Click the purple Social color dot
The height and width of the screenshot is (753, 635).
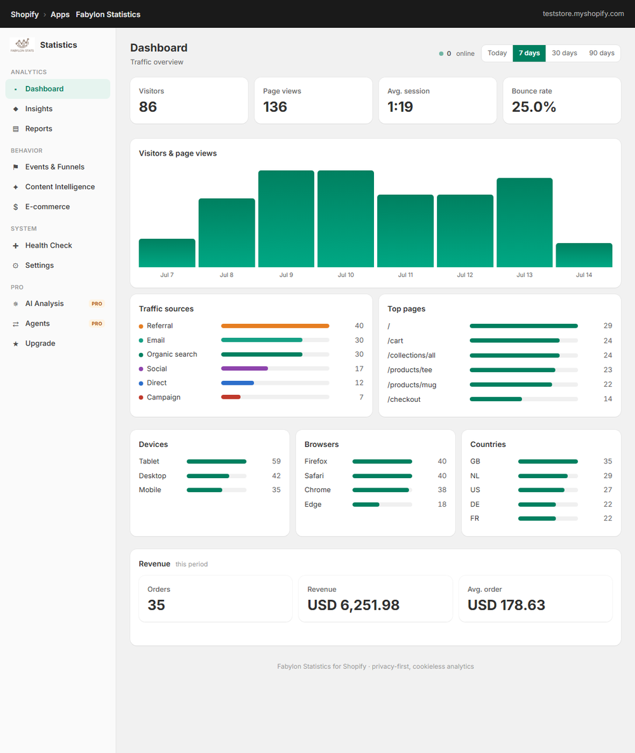click(141, 370)
